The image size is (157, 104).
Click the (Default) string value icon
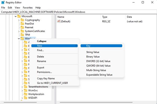59,21
